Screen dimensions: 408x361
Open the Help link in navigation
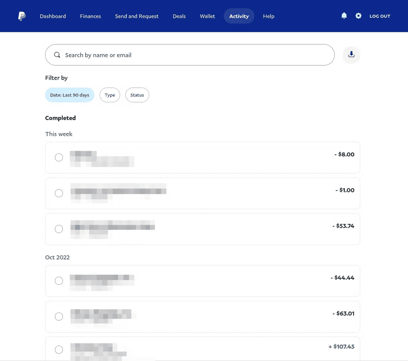269,16
